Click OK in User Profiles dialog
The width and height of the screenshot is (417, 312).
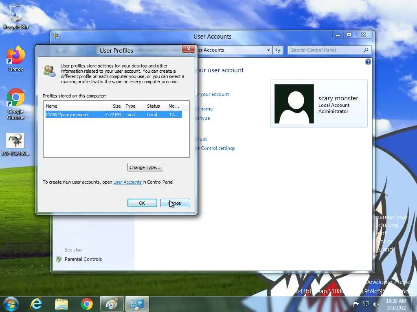[142, 203]
